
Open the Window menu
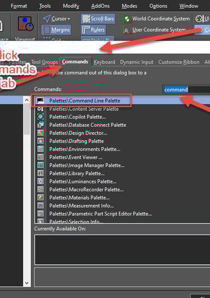[x=189, y=6]
